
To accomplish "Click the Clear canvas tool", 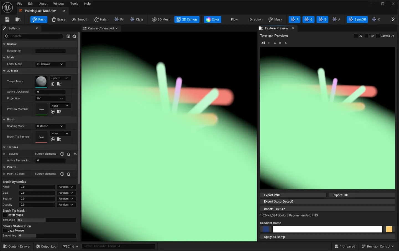I will click(x=137, y=19).
